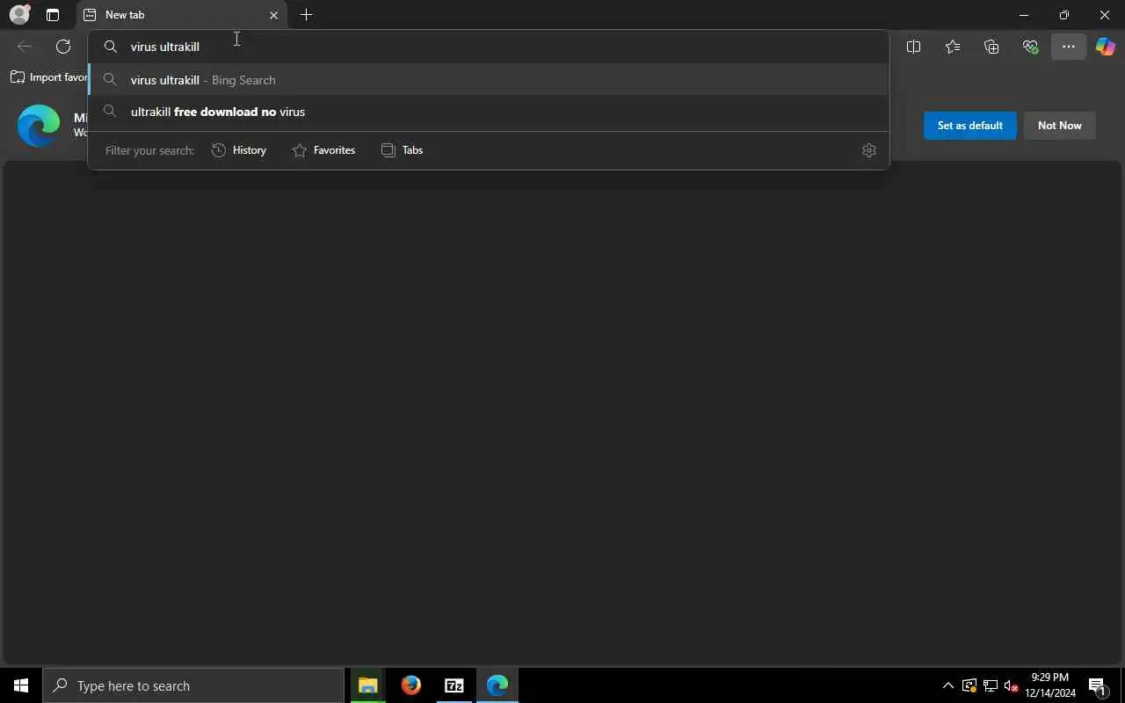Click Import favorites in favorites bar
The height and width of the screenshot is (703, 1125).
tap(49, 77)
